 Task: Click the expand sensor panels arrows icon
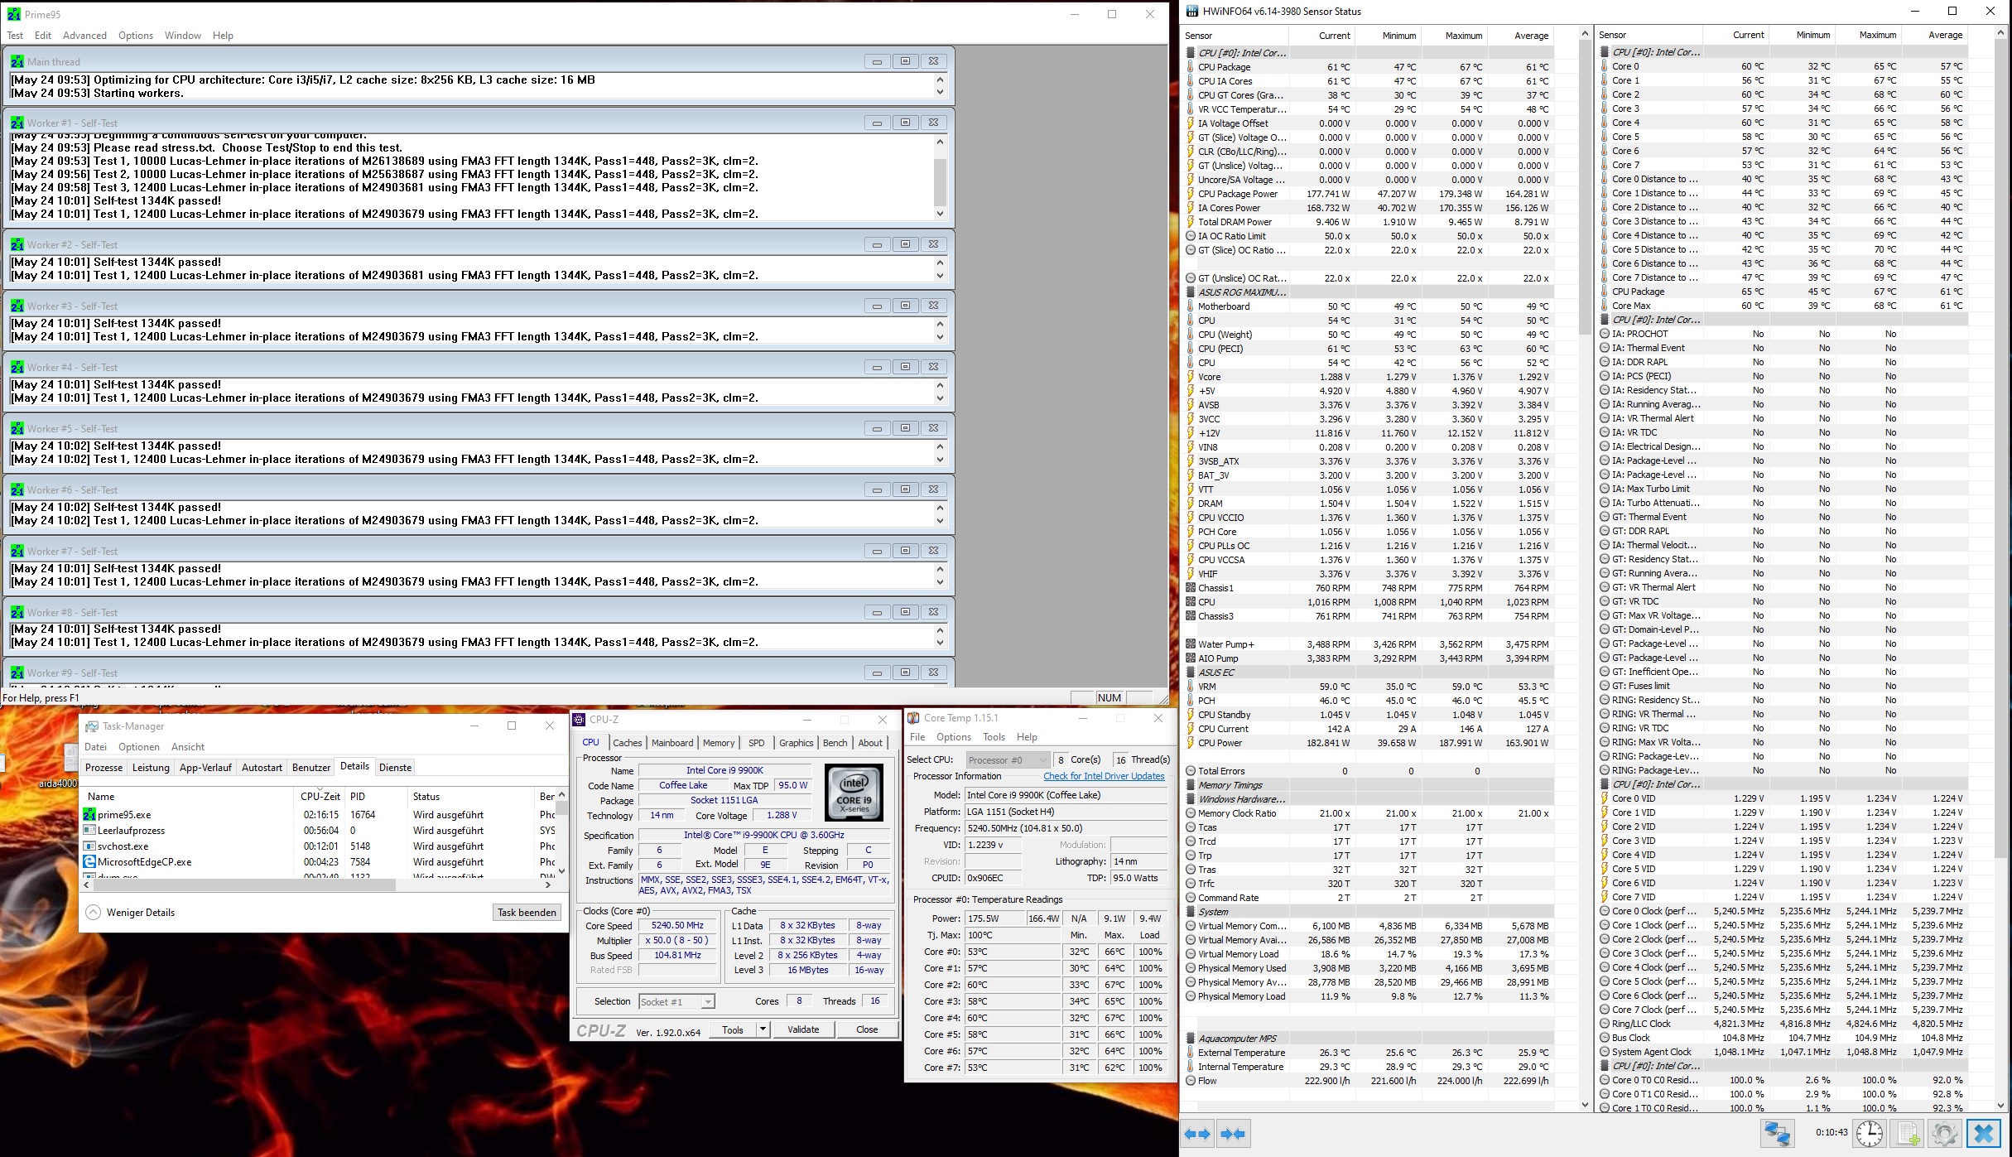coord(1197,1134)
